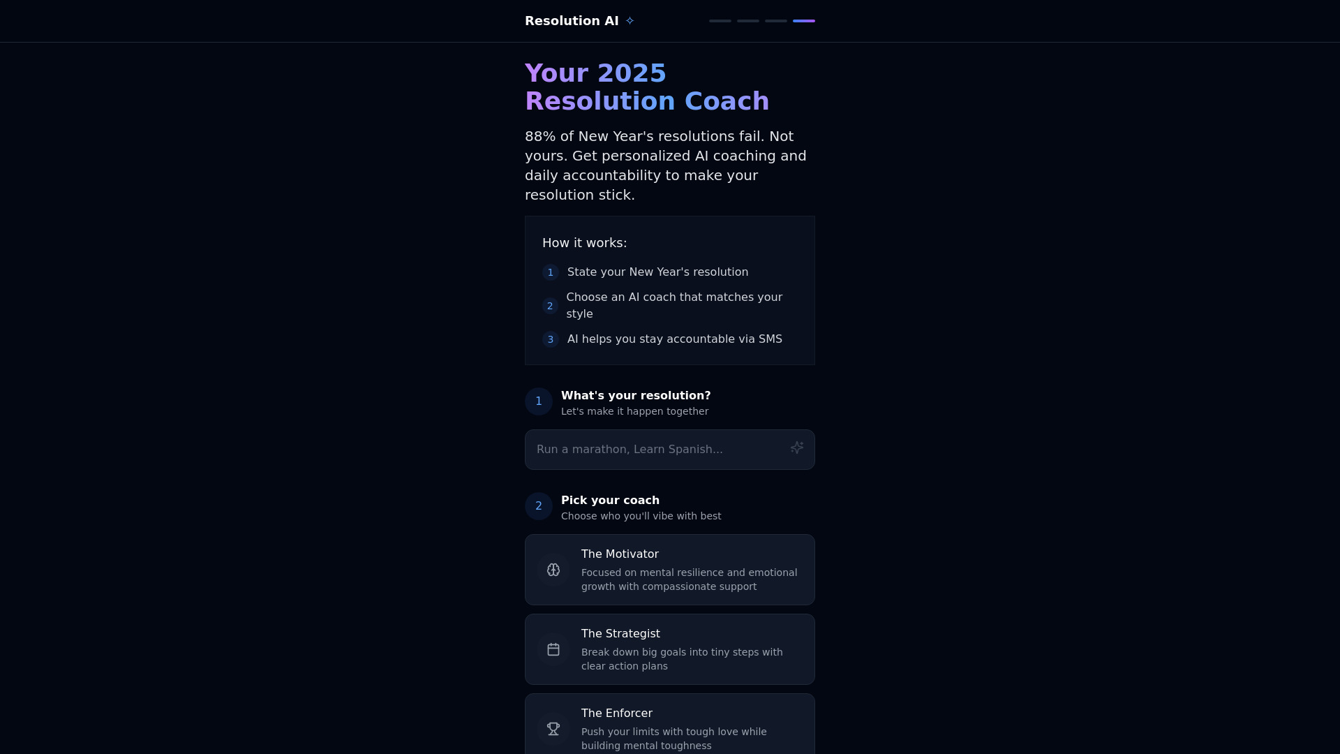Image resolution: width=1340 pixels, height=754 pixels.
Task: Click the numbered badge beside "Pick your coach"
Action: [x=538, y=505]
